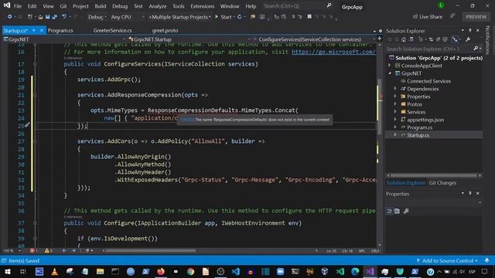
Task: Click the Alphabetical sort icon in Properties panel
Action: [397, 211]
